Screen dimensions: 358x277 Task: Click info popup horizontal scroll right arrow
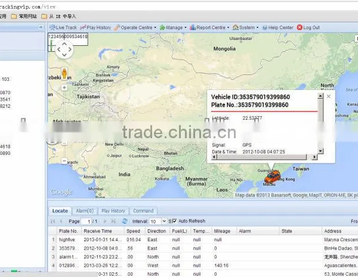click(x=314, y=157)
